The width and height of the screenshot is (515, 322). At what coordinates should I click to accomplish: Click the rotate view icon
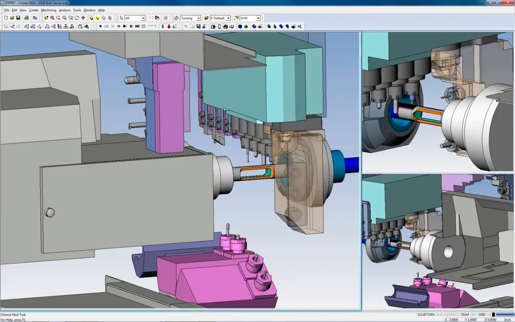pos(76,18)
